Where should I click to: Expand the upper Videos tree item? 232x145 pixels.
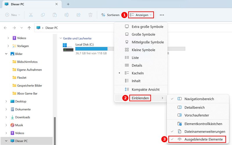coord(8,38)
